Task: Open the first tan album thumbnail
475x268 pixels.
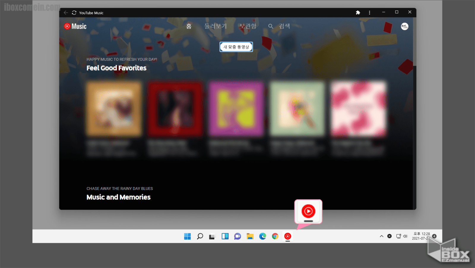Action: coord(114,109)
